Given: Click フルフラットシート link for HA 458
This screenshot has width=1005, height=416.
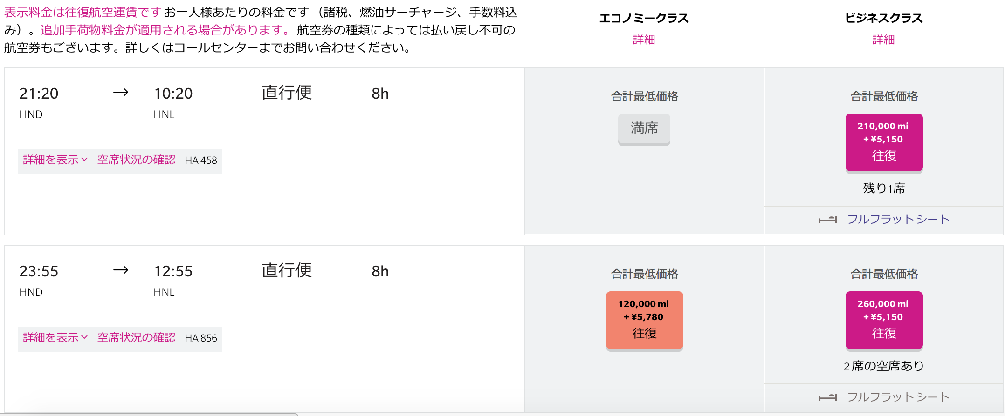Looking at the screenshot, I should (898, 219).
